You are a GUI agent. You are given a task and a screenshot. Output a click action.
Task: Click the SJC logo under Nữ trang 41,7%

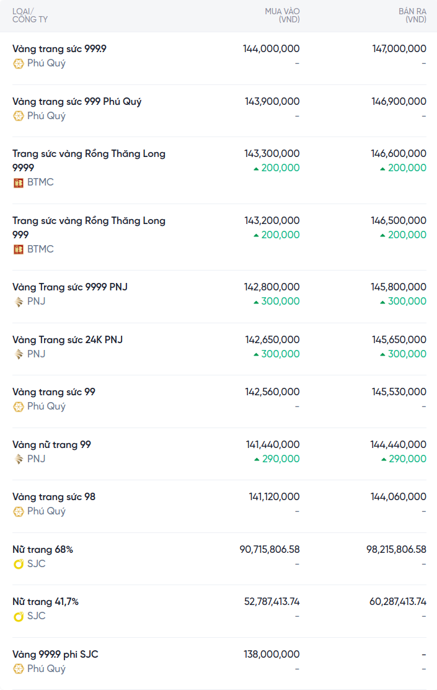(19, 616)
